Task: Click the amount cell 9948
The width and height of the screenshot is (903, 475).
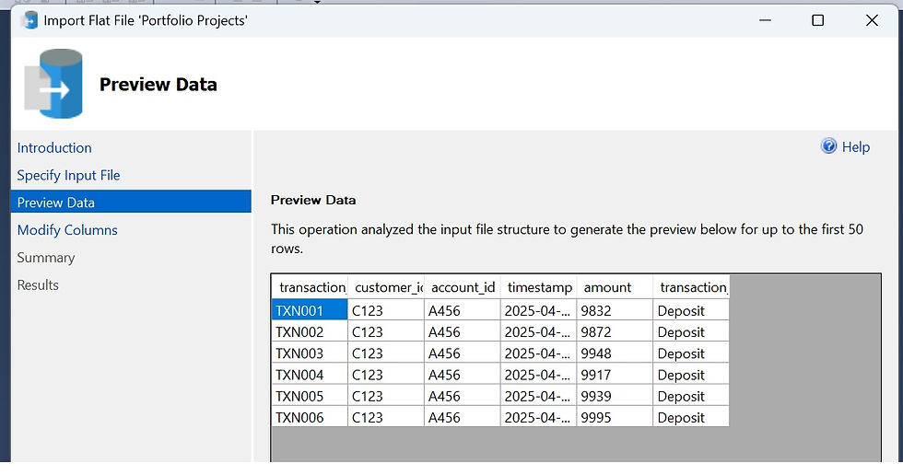Action: pyautogui.click(x=616, y=353)
